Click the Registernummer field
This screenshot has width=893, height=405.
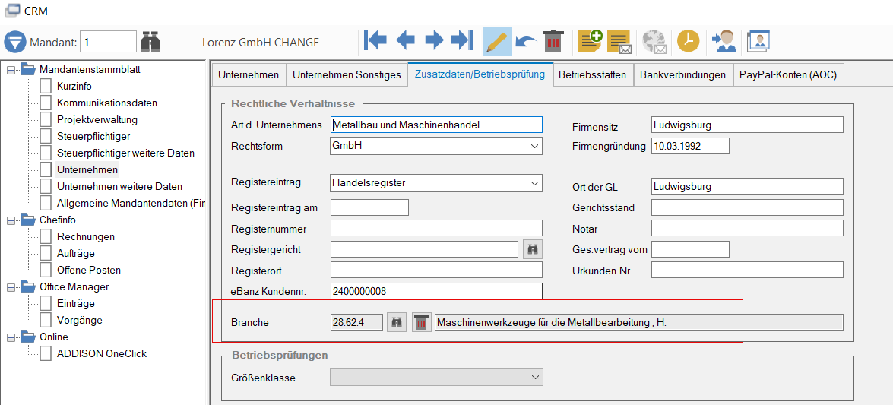click(x=436, y=229)
